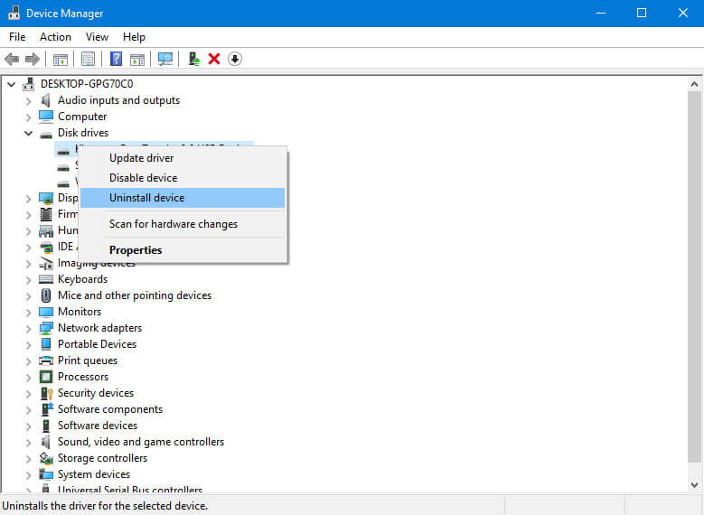
Task: Open the File menu
Action: click(17, 37)
